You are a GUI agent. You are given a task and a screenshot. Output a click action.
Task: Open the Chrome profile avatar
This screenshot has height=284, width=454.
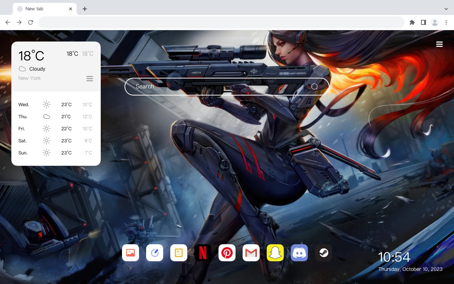(x=435, y=22)
